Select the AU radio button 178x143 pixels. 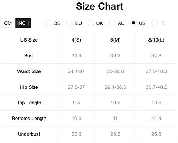(x=112, y=23)
